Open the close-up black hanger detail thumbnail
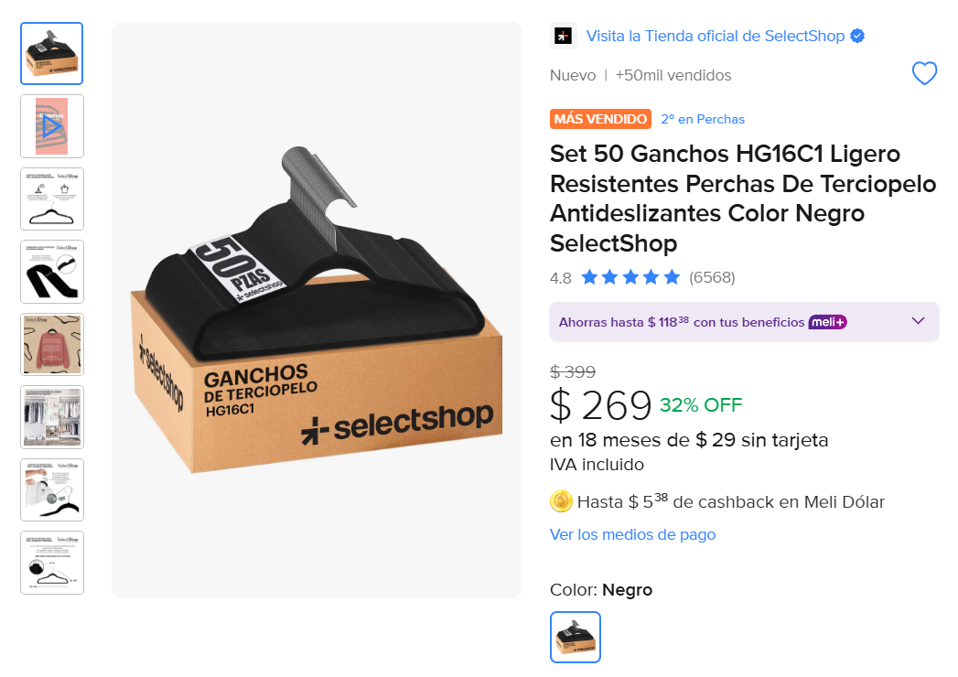The image size is (958, 677). tap(52, 272)
